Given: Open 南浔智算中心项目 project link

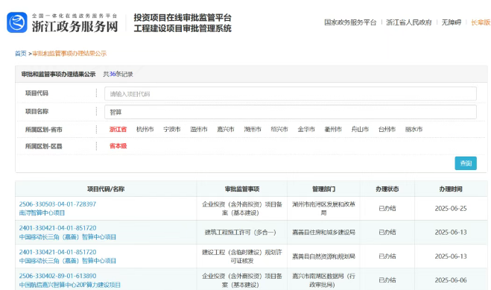Looking at the screenshot, I should tap(42, 213).
